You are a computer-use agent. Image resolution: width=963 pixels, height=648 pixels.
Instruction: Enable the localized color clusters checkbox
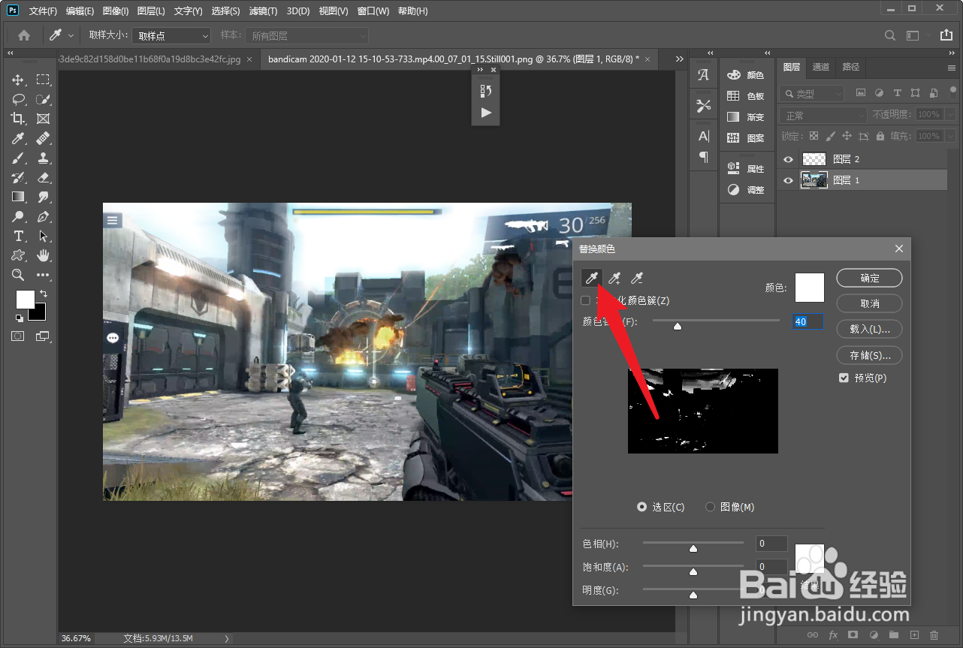point(586,300)
